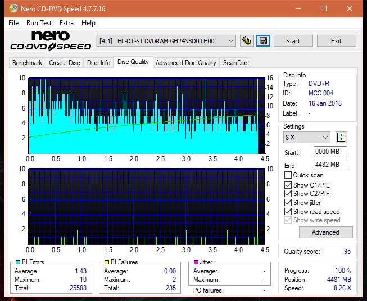Click PI Errors total 25588

[78, 288]
